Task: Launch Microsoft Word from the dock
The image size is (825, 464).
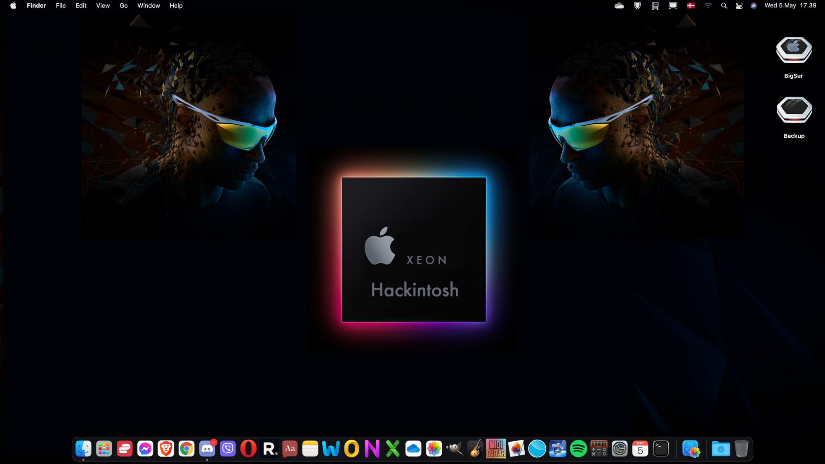Action: pyautogui.click(x=331, y=449)
